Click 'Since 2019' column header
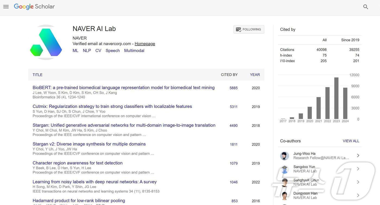The image size is (380, 205). point(350,40)
